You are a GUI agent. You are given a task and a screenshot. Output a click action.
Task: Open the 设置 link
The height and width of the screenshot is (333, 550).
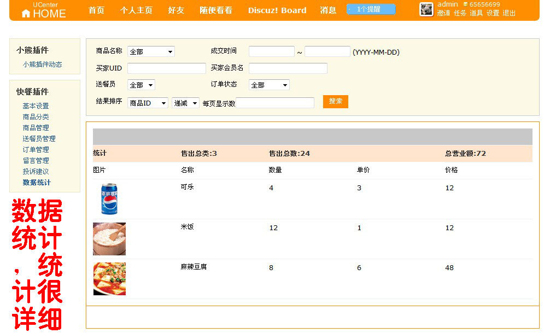point(493,13)
